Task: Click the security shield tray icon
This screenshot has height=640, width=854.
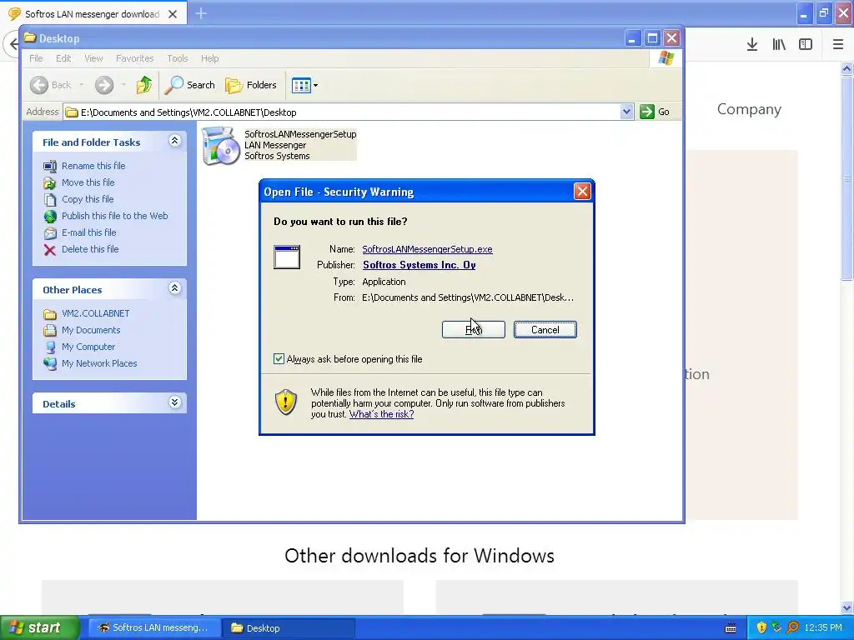Action: 761,628
